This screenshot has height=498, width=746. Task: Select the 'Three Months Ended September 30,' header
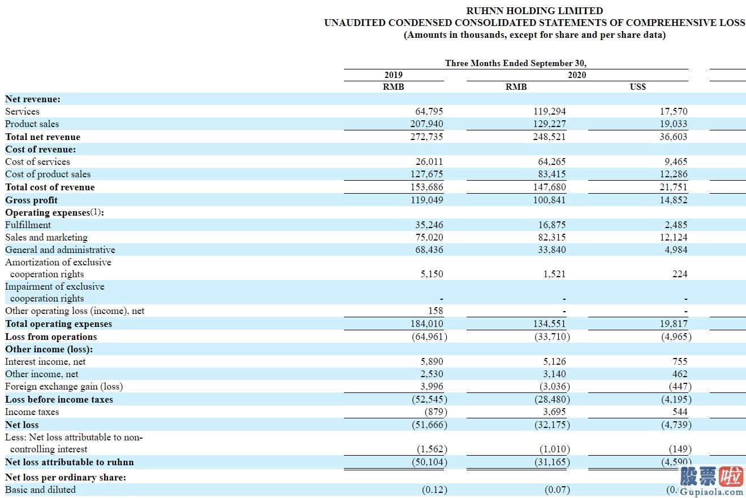[516, 63]
